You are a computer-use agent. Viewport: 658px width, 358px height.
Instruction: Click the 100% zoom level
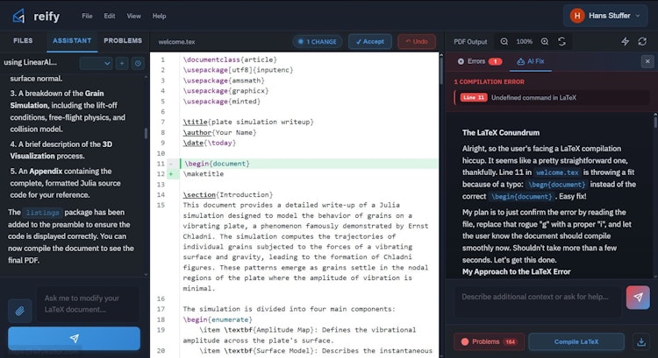[x=524, y=41]
